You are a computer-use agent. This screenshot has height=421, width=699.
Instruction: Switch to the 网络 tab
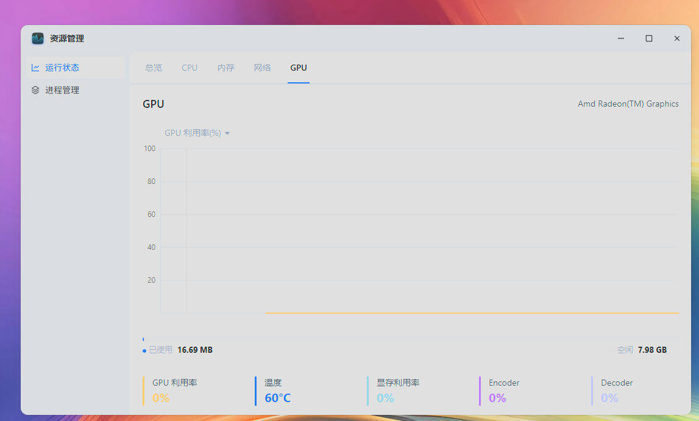pyautogui.click(x=262, y=68)
